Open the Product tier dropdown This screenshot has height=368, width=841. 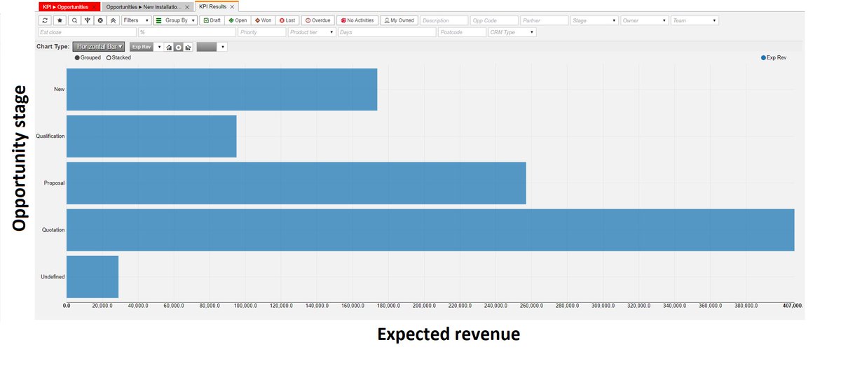312,32
